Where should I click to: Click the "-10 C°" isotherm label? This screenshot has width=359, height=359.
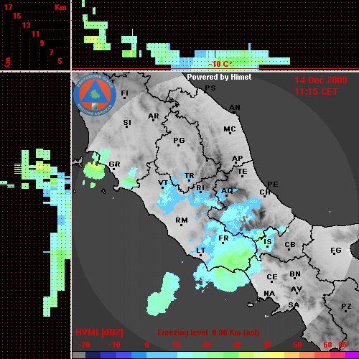[220, 64]
